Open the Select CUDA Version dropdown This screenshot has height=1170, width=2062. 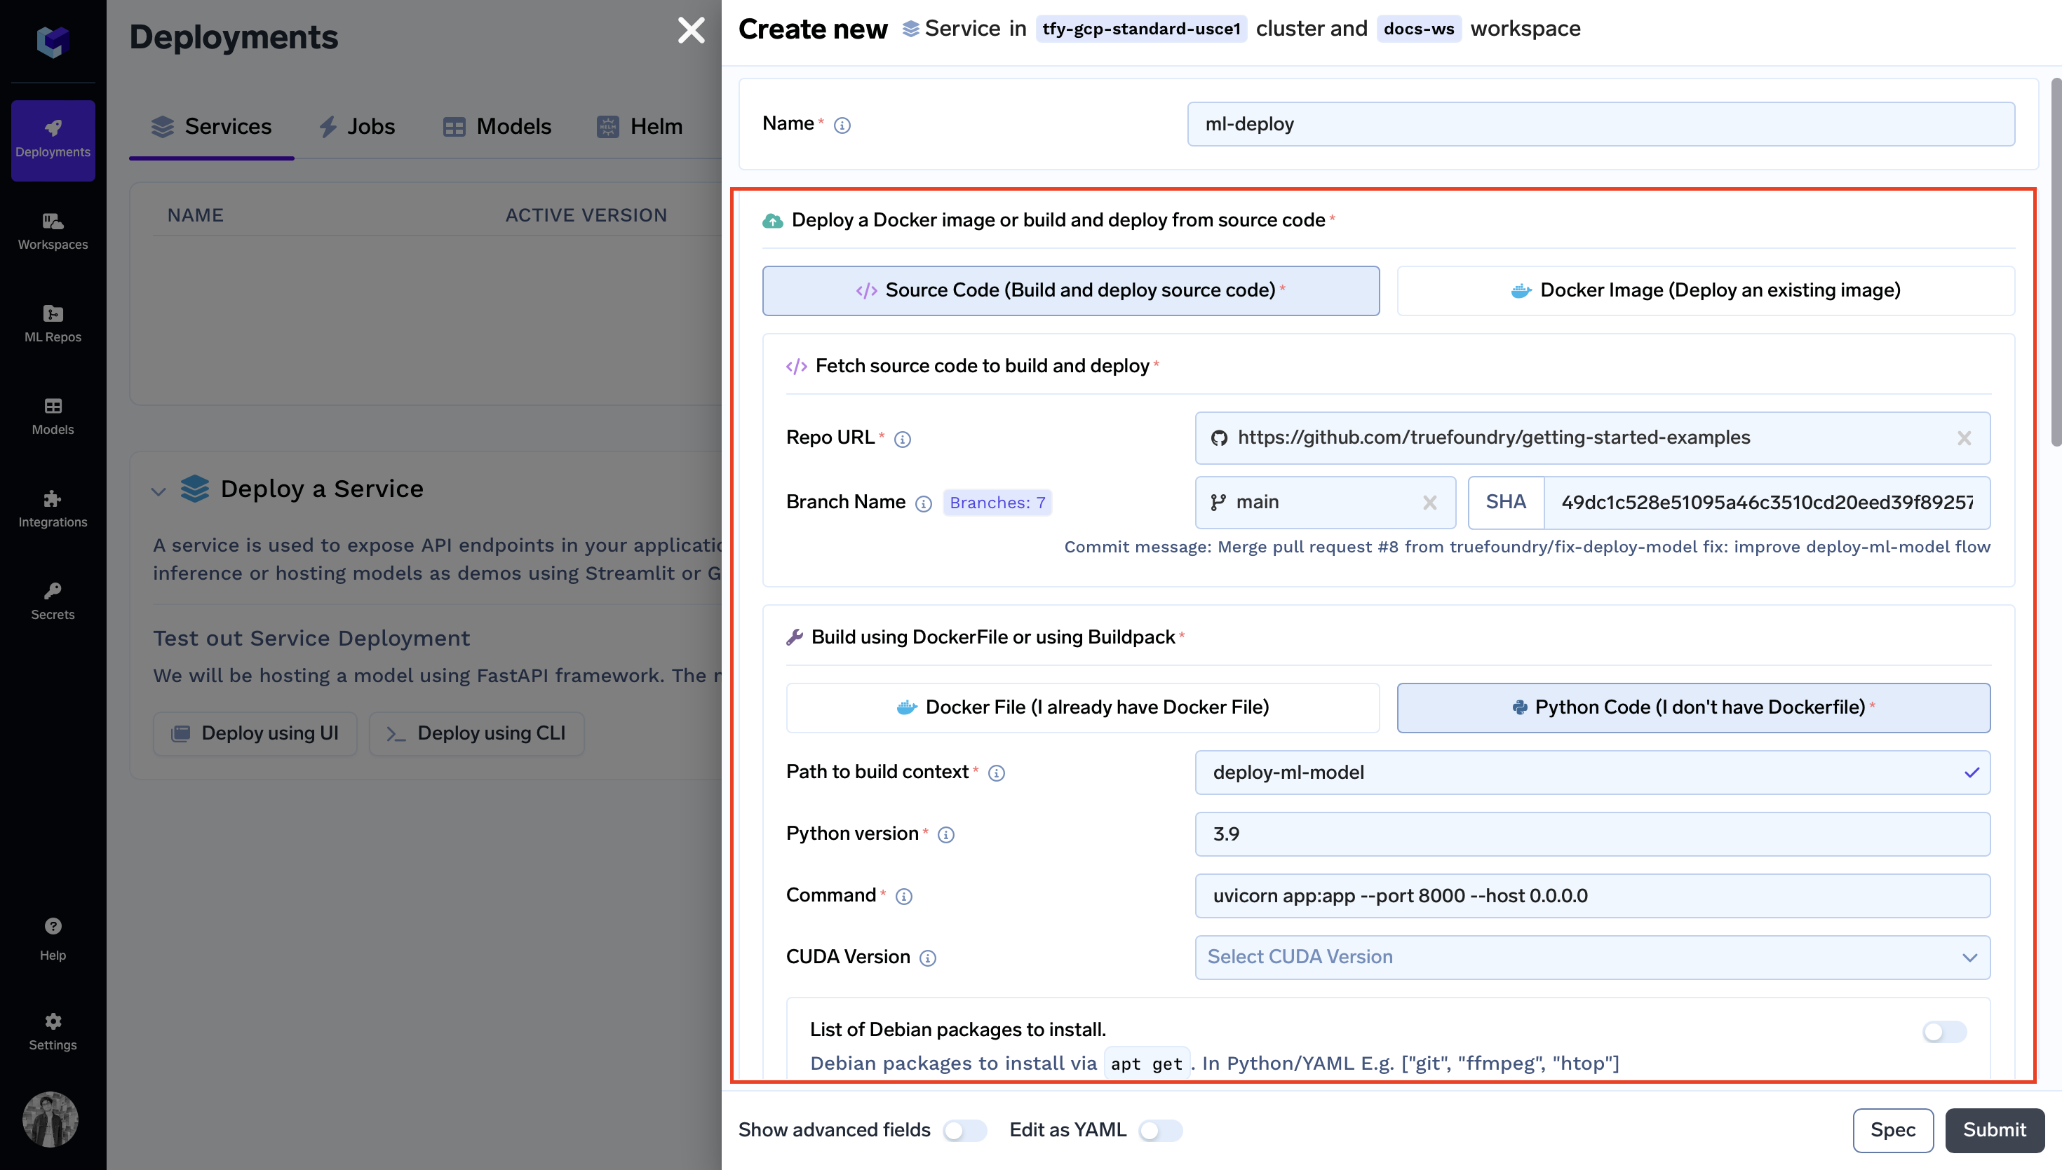[1591, 957]
